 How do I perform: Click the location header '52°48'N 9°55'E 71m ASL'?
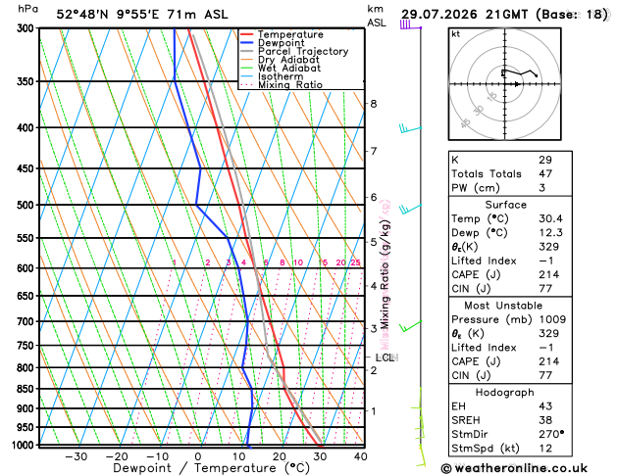tap(142, 15)
